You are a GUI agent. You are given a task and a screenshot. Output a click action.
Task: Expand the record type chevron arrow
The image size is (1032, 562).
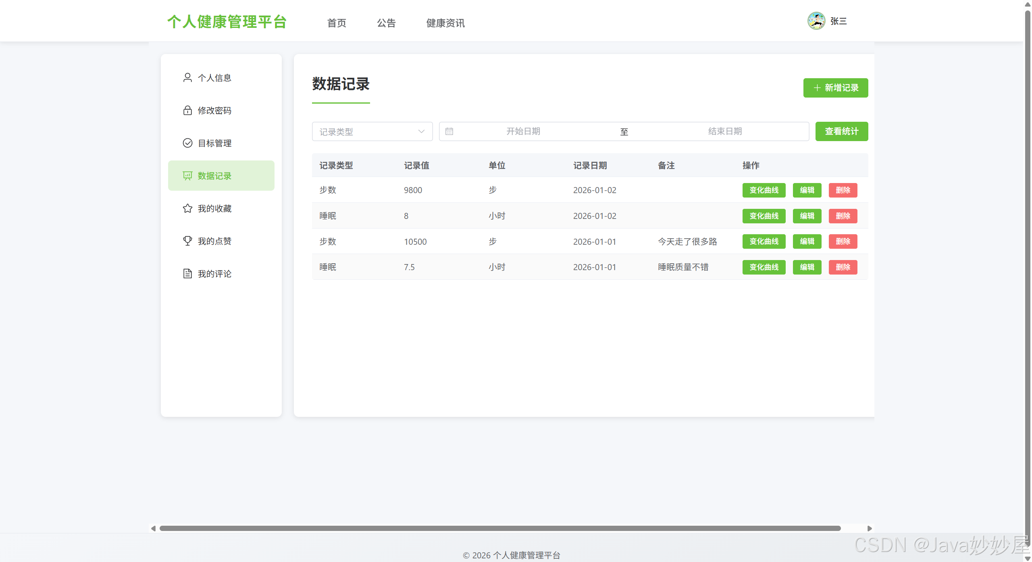pyautogui.click(x=421, y=131)
